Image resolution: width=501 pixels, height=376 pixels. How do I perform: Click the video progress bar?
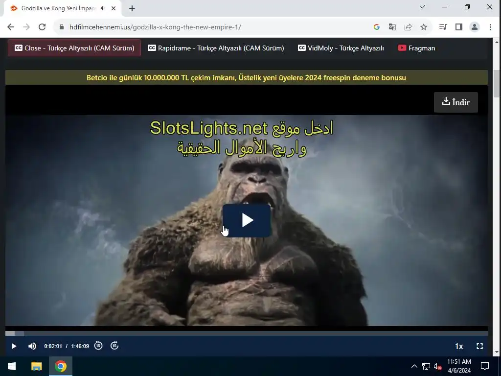point(247,333)
